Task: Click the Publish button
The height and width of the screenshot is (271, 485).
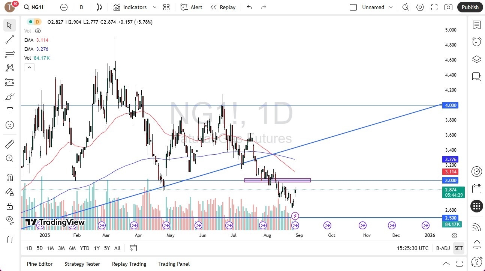Action: point(470,7)
